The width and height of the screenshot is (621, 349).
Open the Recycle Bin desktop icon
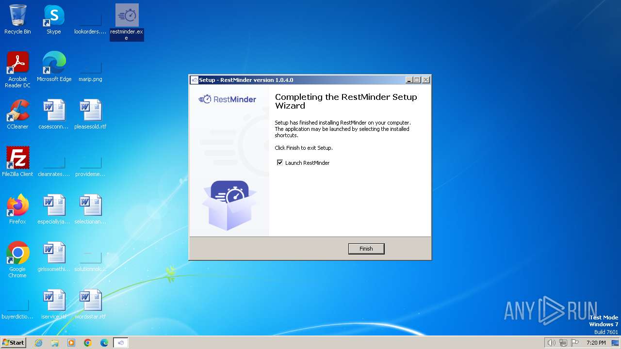pyautogui.click(x=17, y=19)
